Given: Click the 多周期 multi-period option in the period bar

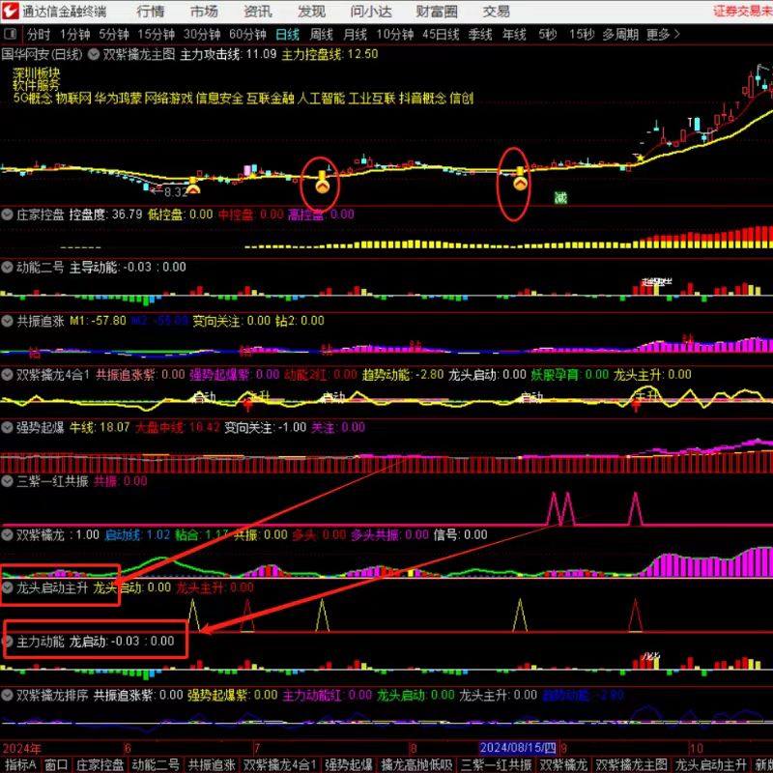Looking at the screenshot, I should (619, 32).
